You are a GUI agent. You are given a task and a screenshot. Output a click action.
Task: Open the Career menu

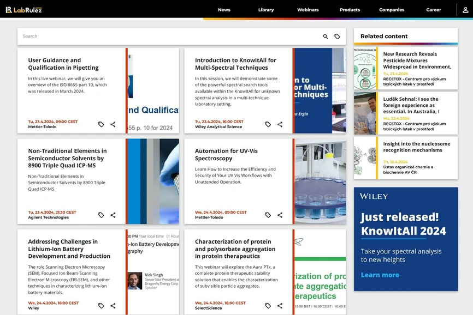click(434, 10)
